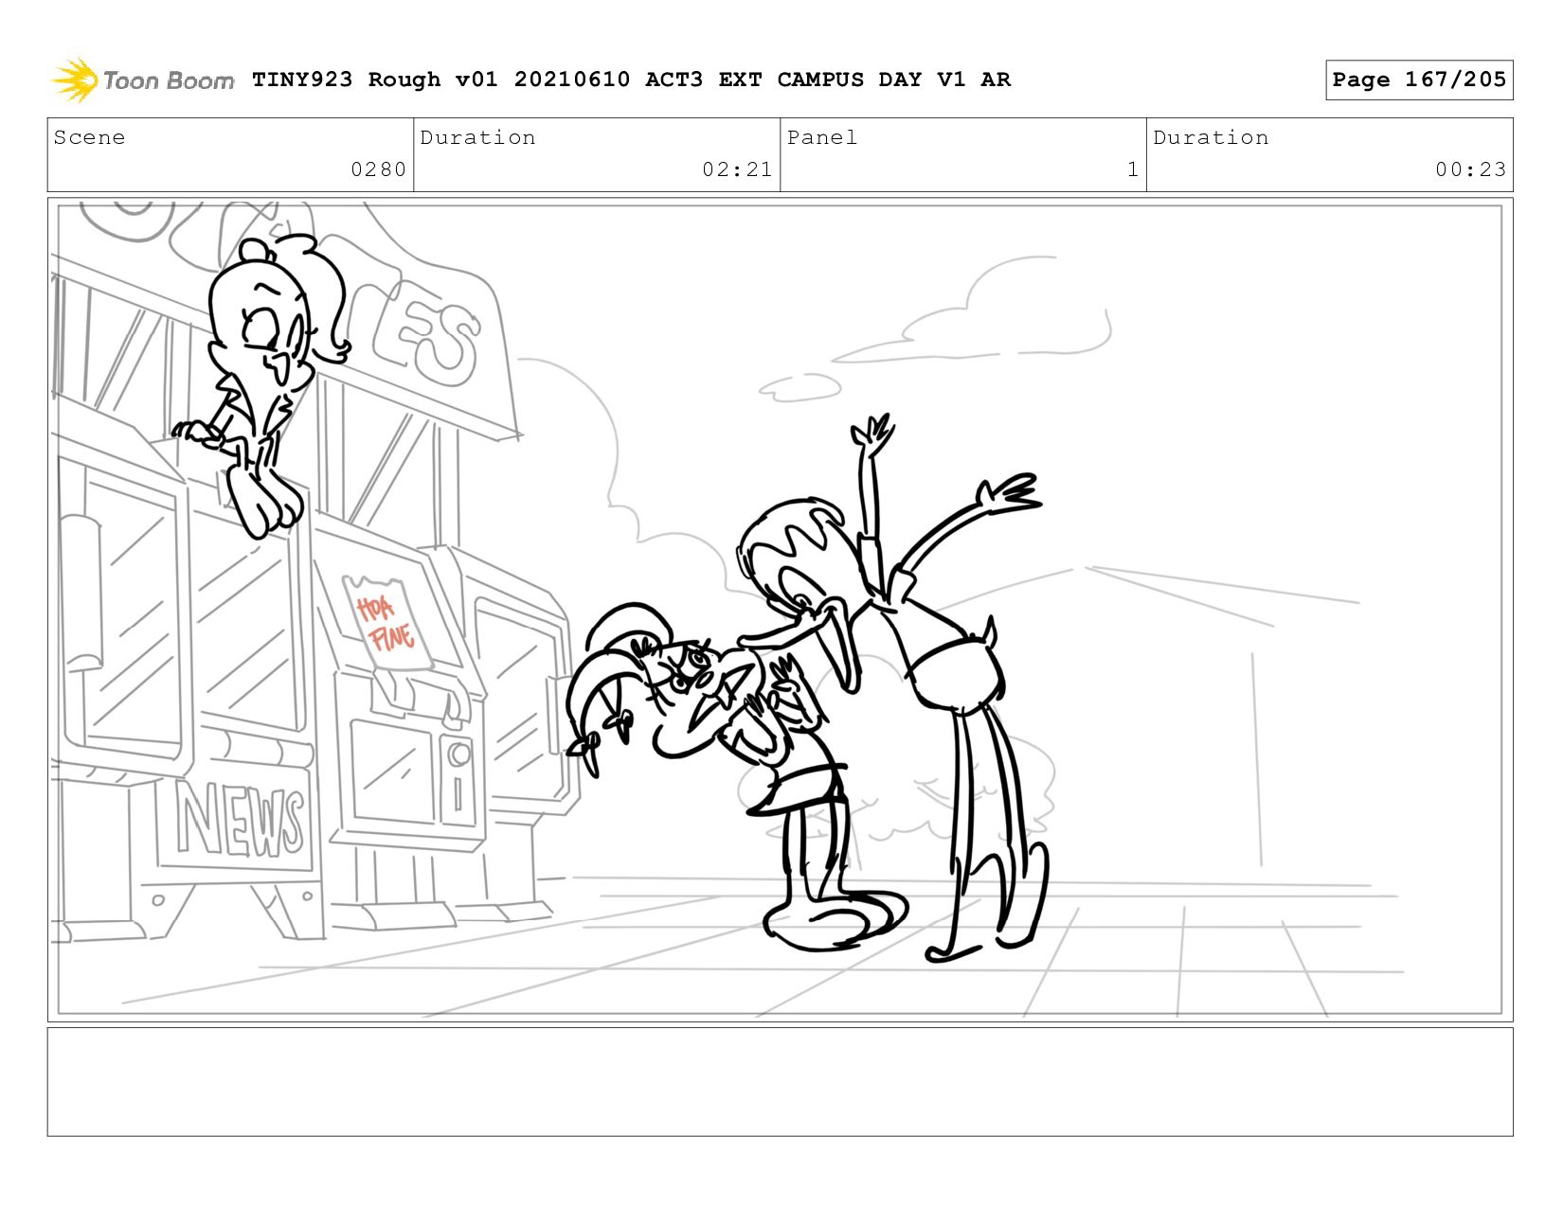This screenshot has height=1207, width=1563.
Task: Click the Toon Boom logo
Action: click(x=143, y=80)
